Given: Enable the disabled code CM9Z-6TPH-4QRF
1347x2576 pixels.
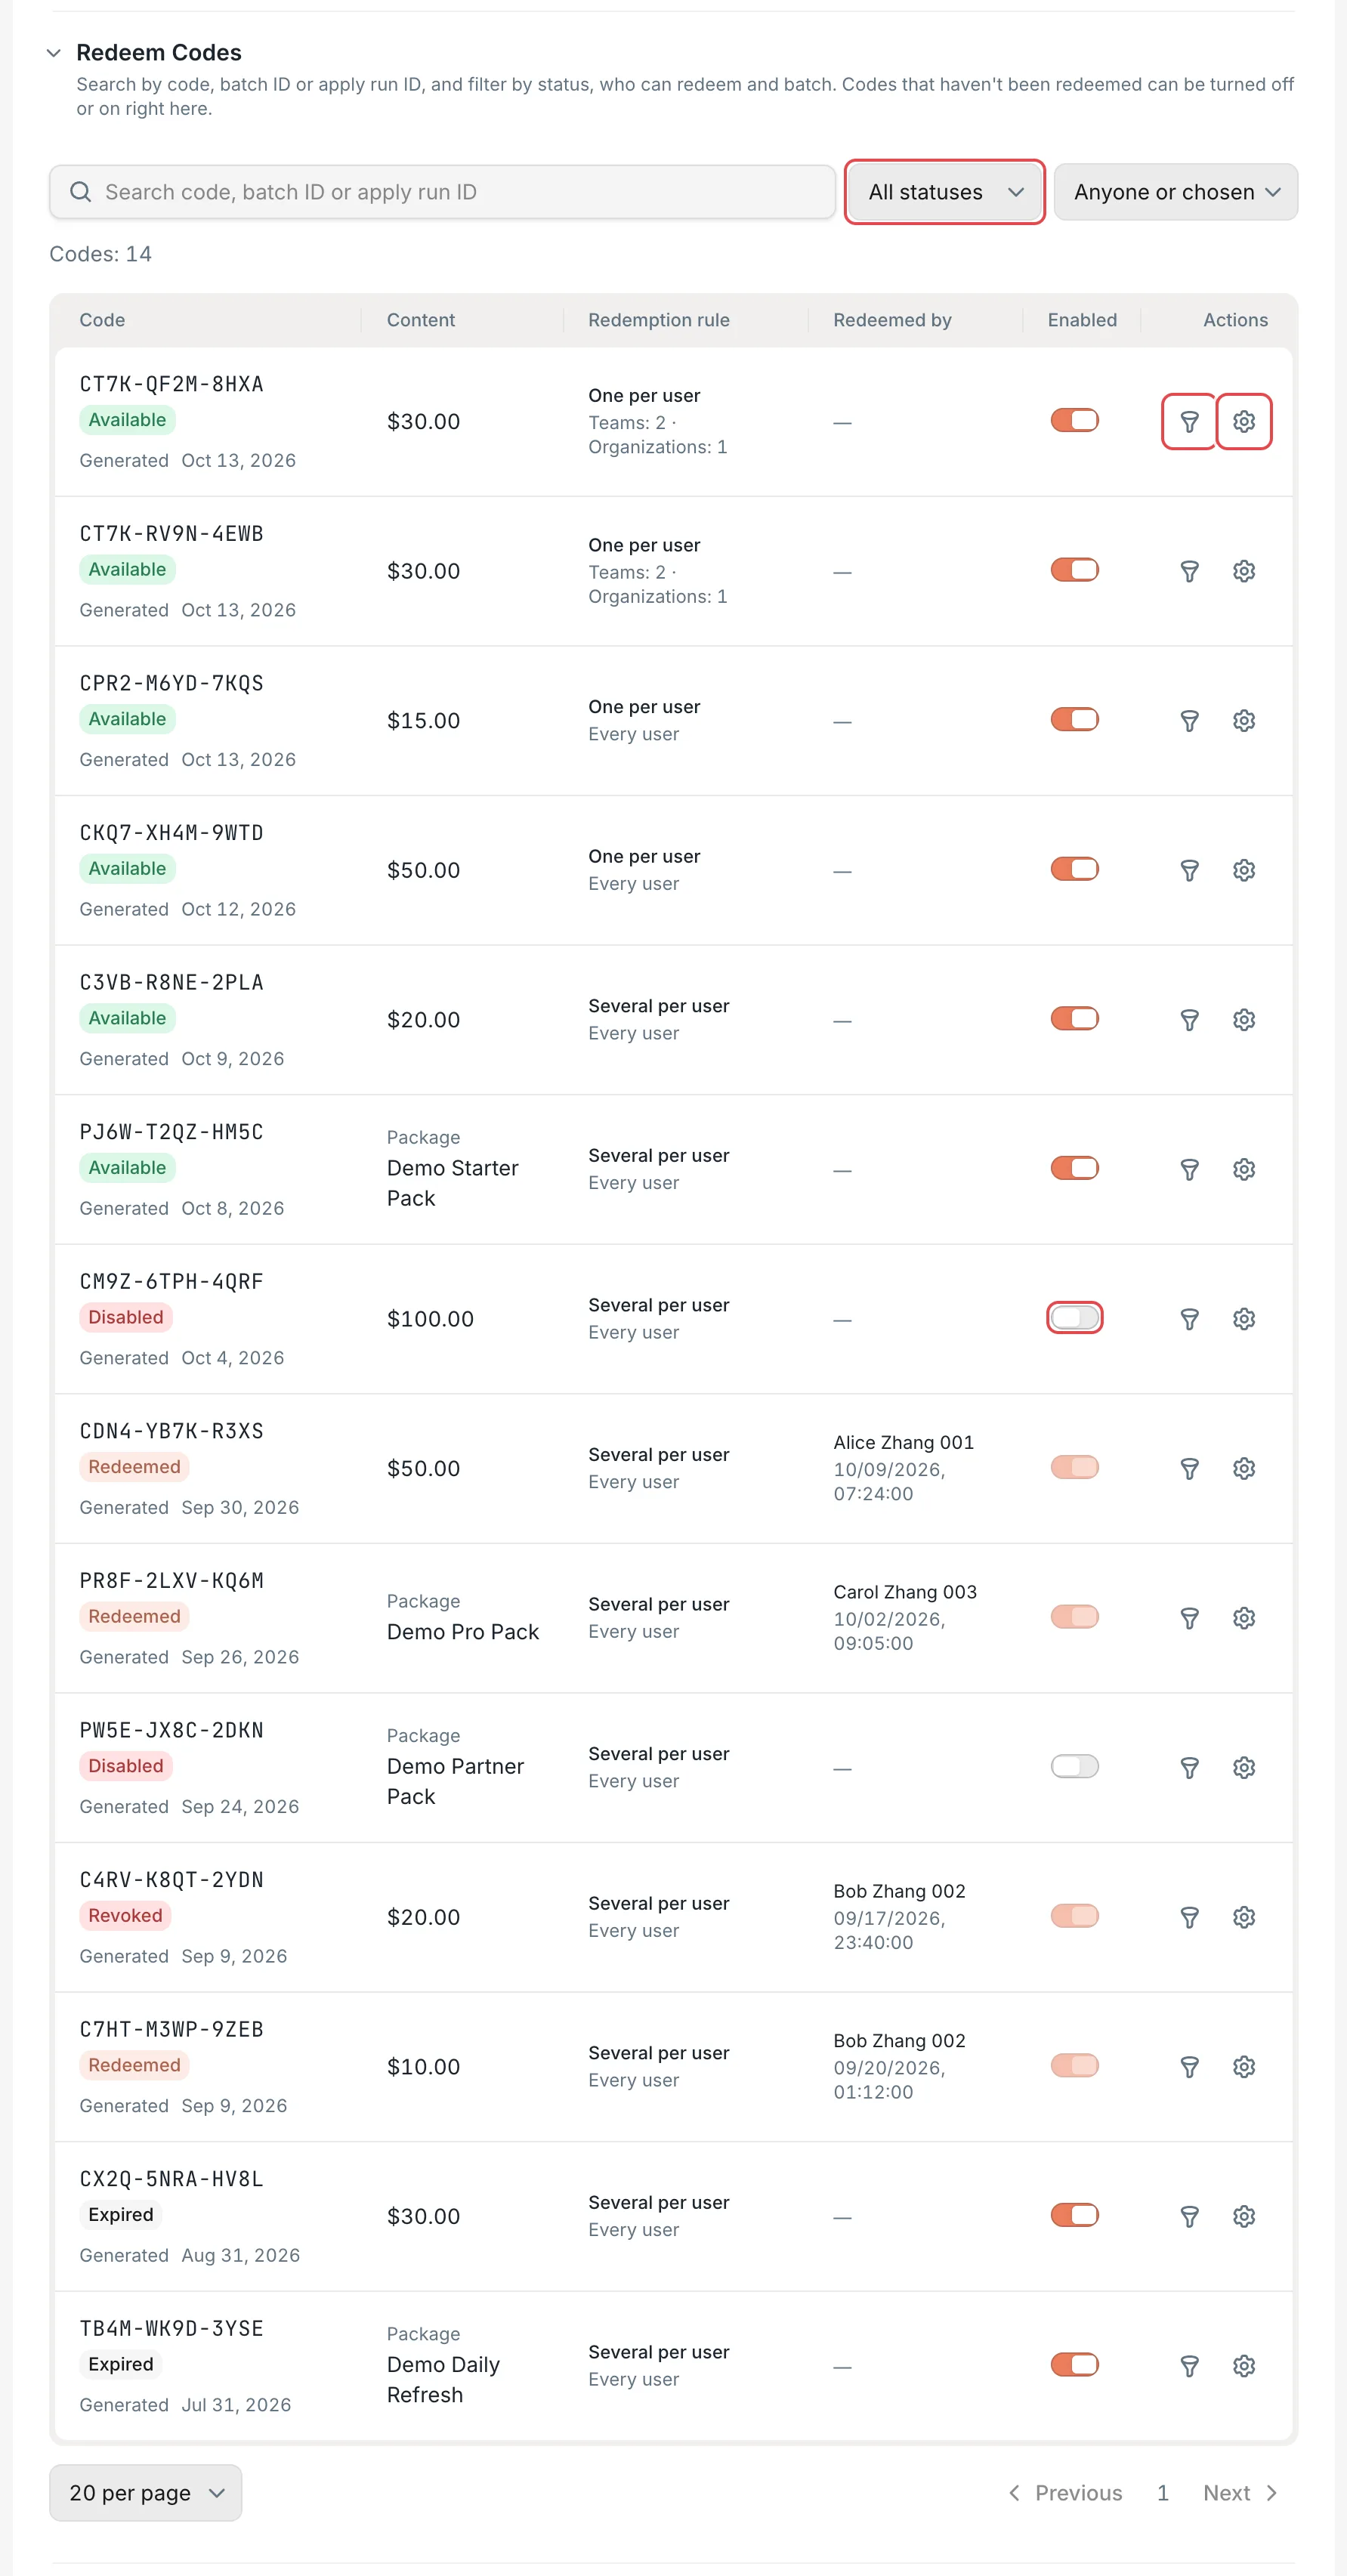Looking at the screenshot, I should (1074, 1317).
